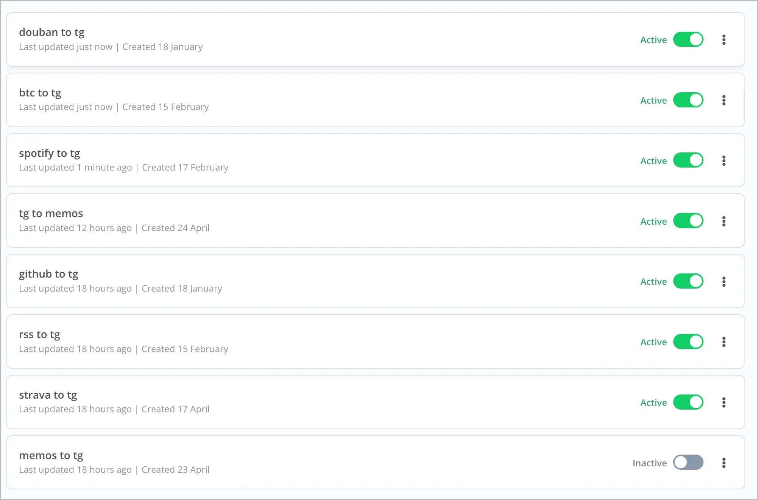Turn off the btc to tg workflow
758x500 pixels.
[x=688, y=100]
